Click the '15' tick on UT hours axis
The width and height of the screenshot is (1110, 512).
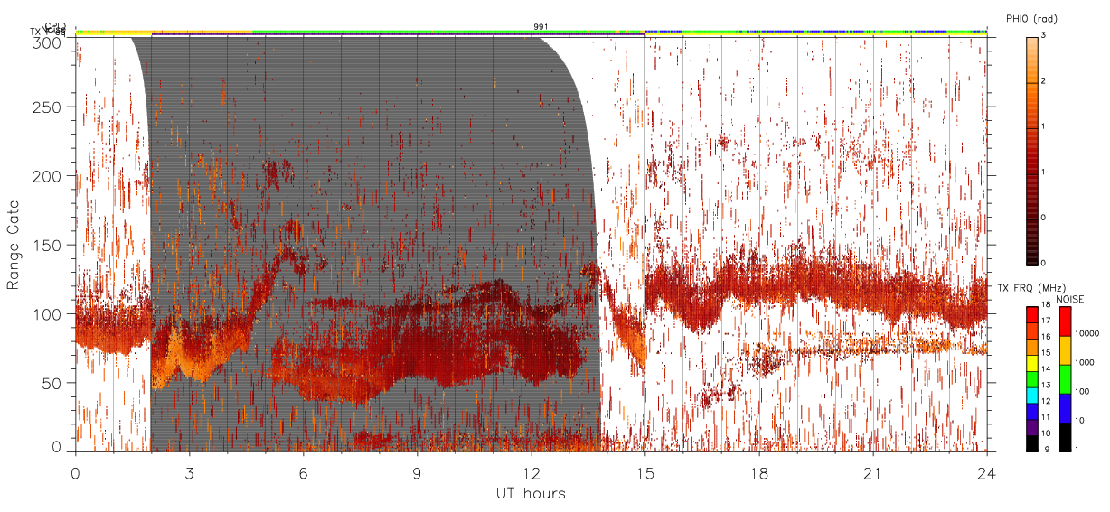644,473
